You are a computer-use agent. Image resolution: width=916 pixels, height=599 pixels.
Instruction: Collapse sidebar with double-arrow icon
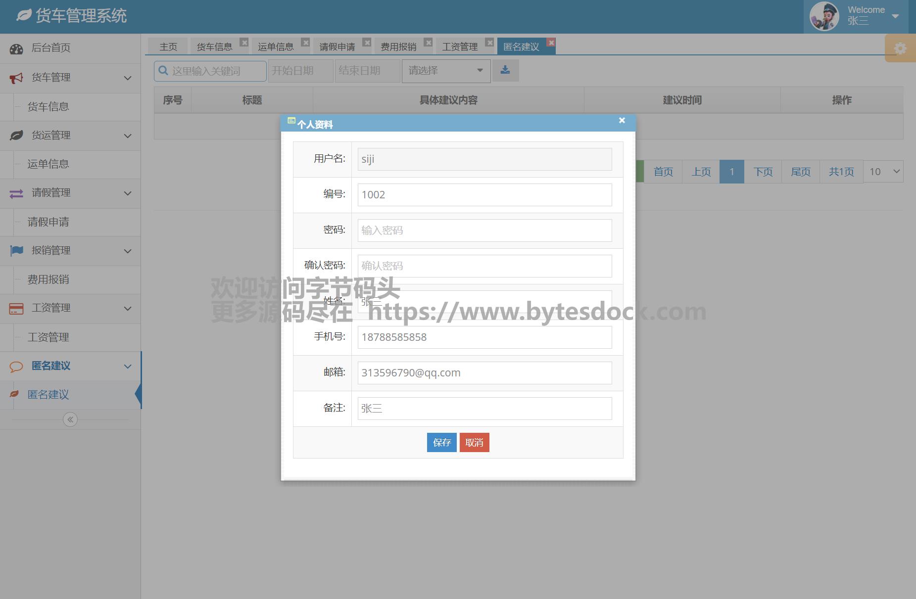[70, 419]
